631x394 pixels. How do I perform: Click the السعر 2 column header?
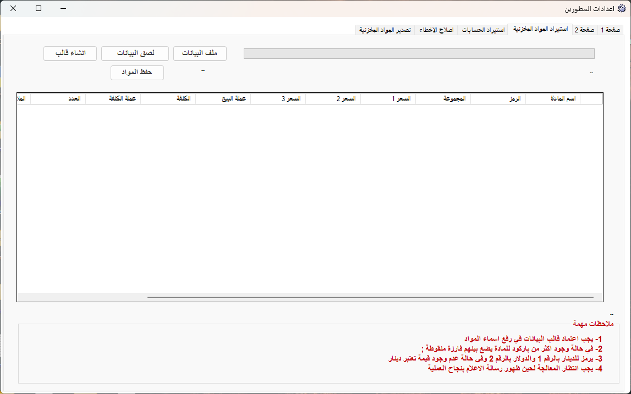333,99
